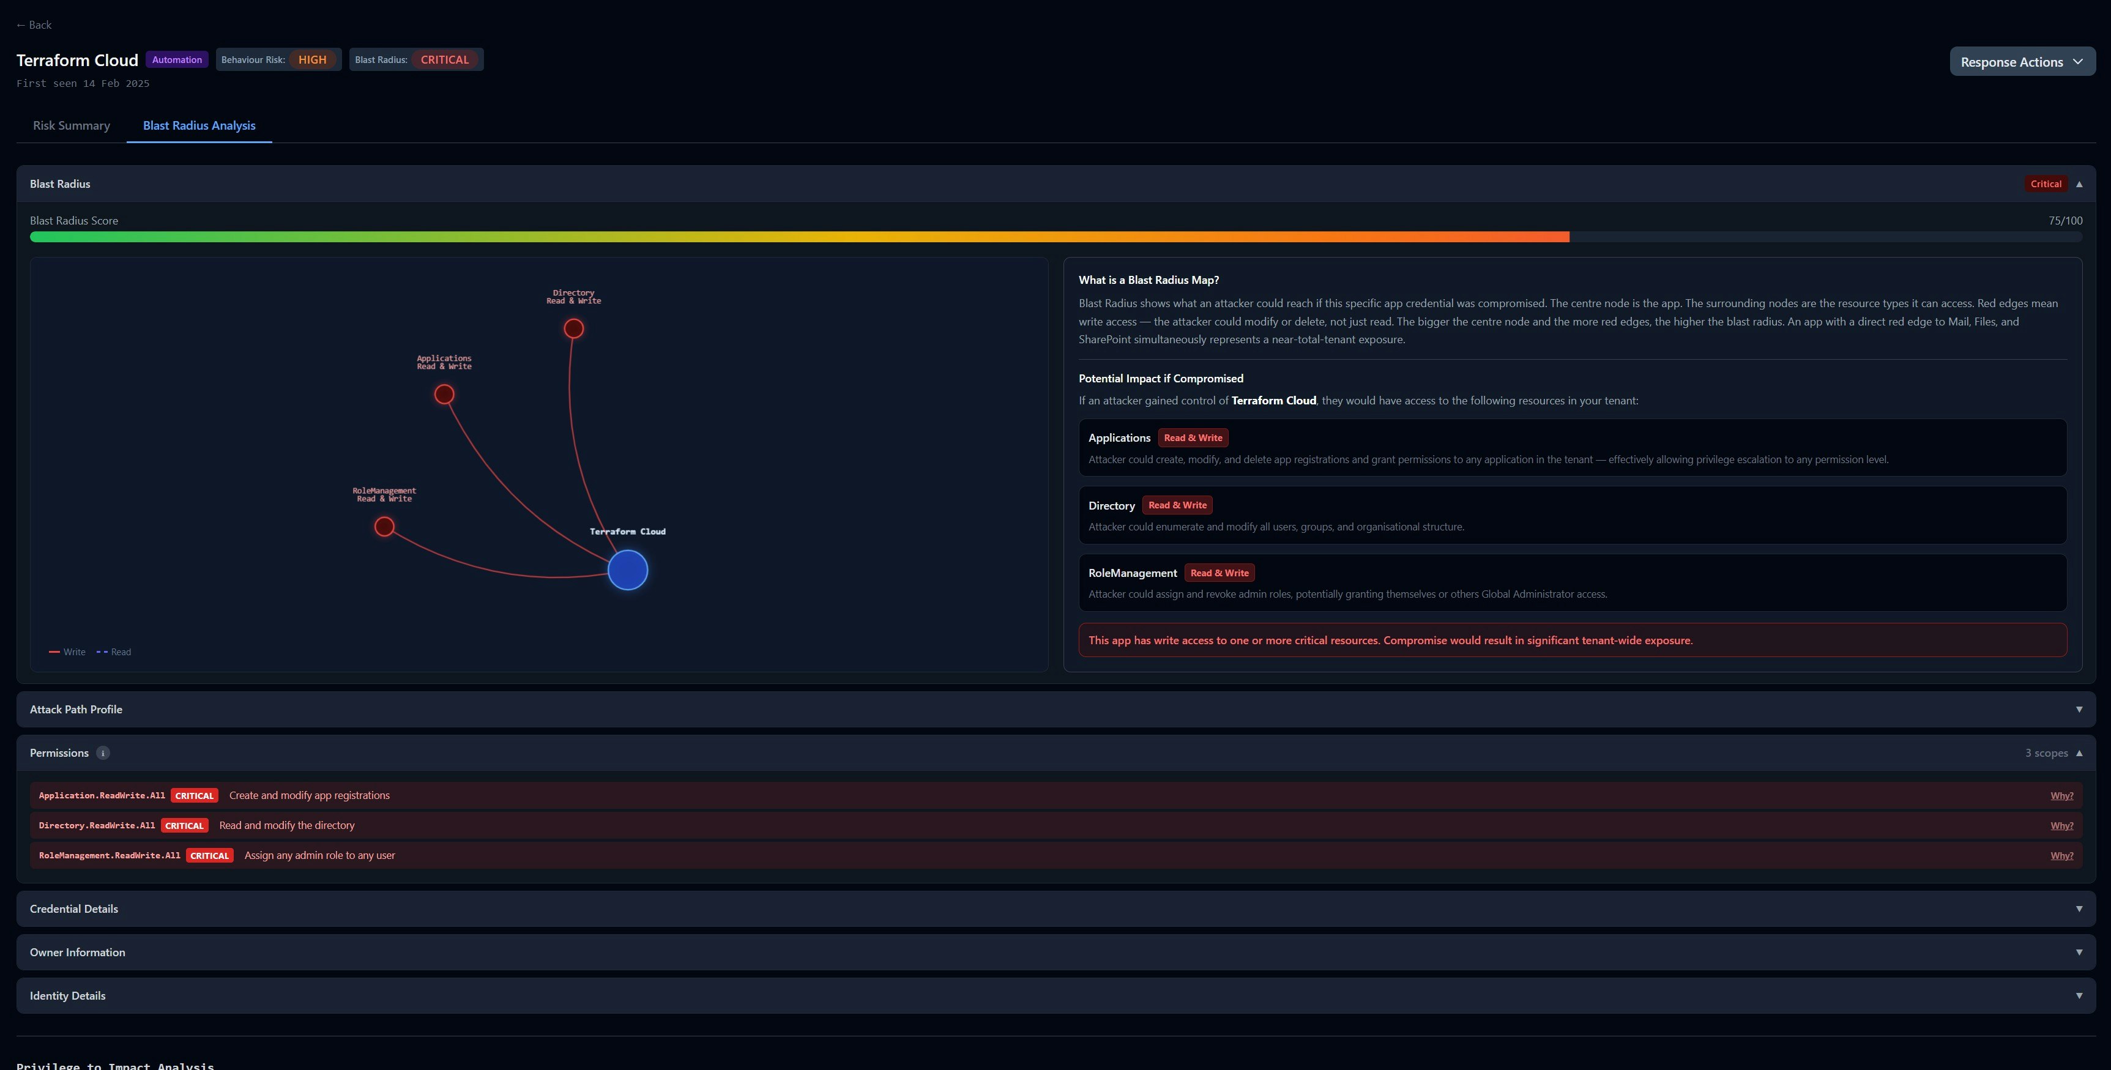Click the Blast Radius Score progress bar
The image size is (2111, 1070).
coord(1055,237)
